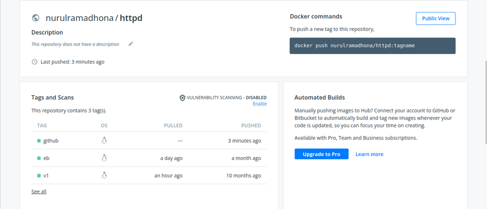Click the Docker commands heading
The height and width of the screenshot is (209, 487).
click(x=316, y=17)
